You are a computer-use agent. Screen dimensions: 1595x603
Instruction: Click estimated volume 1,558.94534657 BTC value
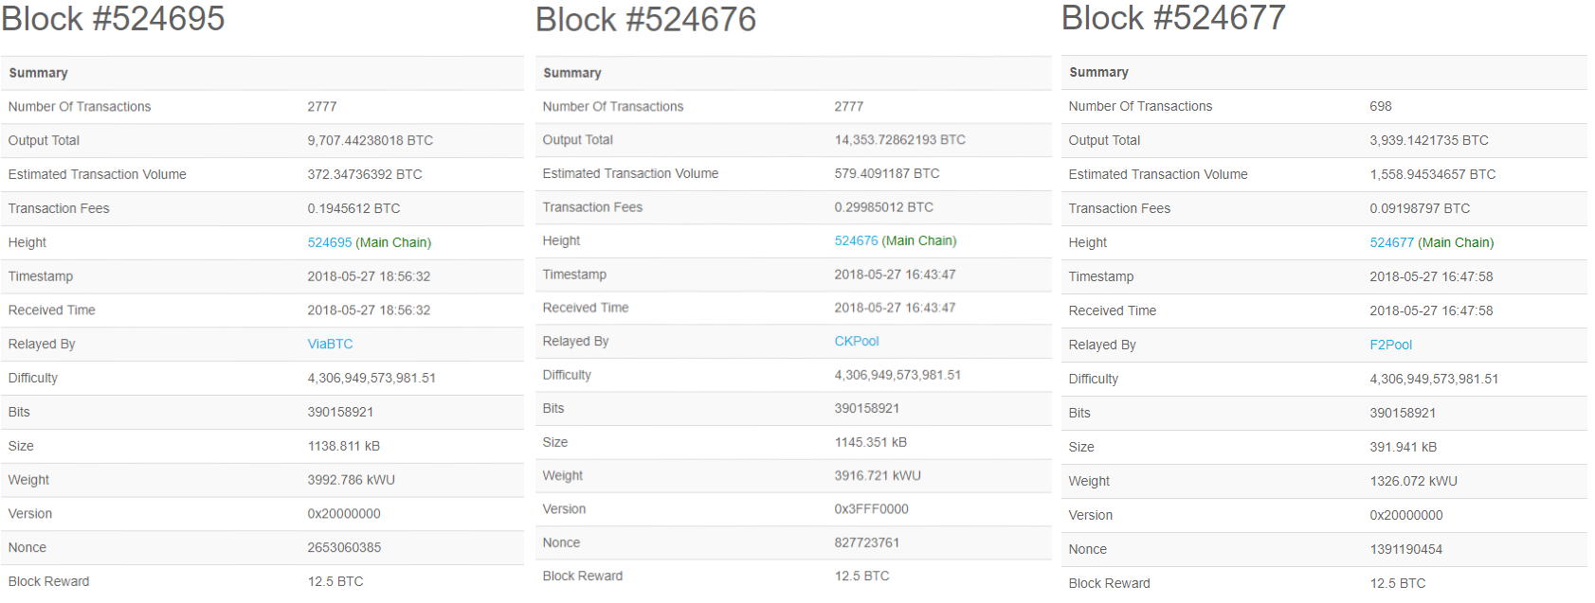pyautogui.click(x=1432, y=174)
